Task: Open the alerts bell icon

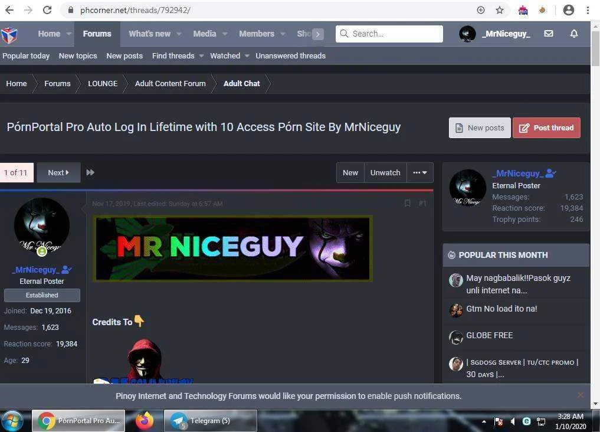Action: coord(574,34)
